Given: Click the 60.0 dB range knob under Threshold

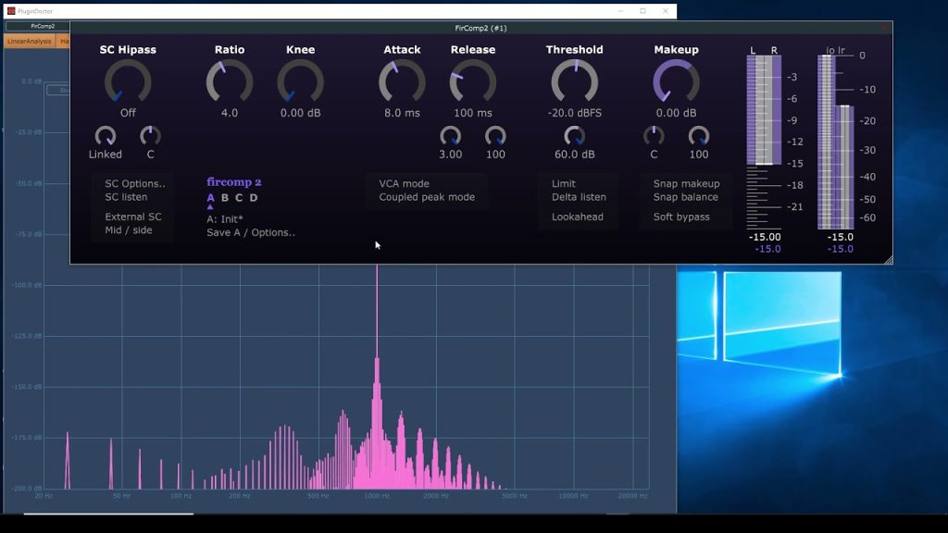Looking at the screenshot, I should pos(574,136).
